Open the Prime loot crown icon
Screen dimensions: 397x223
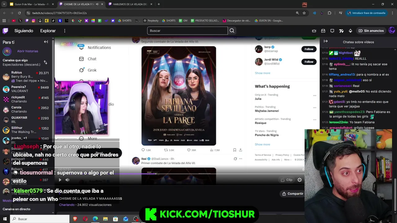click(x=314, y=31)
